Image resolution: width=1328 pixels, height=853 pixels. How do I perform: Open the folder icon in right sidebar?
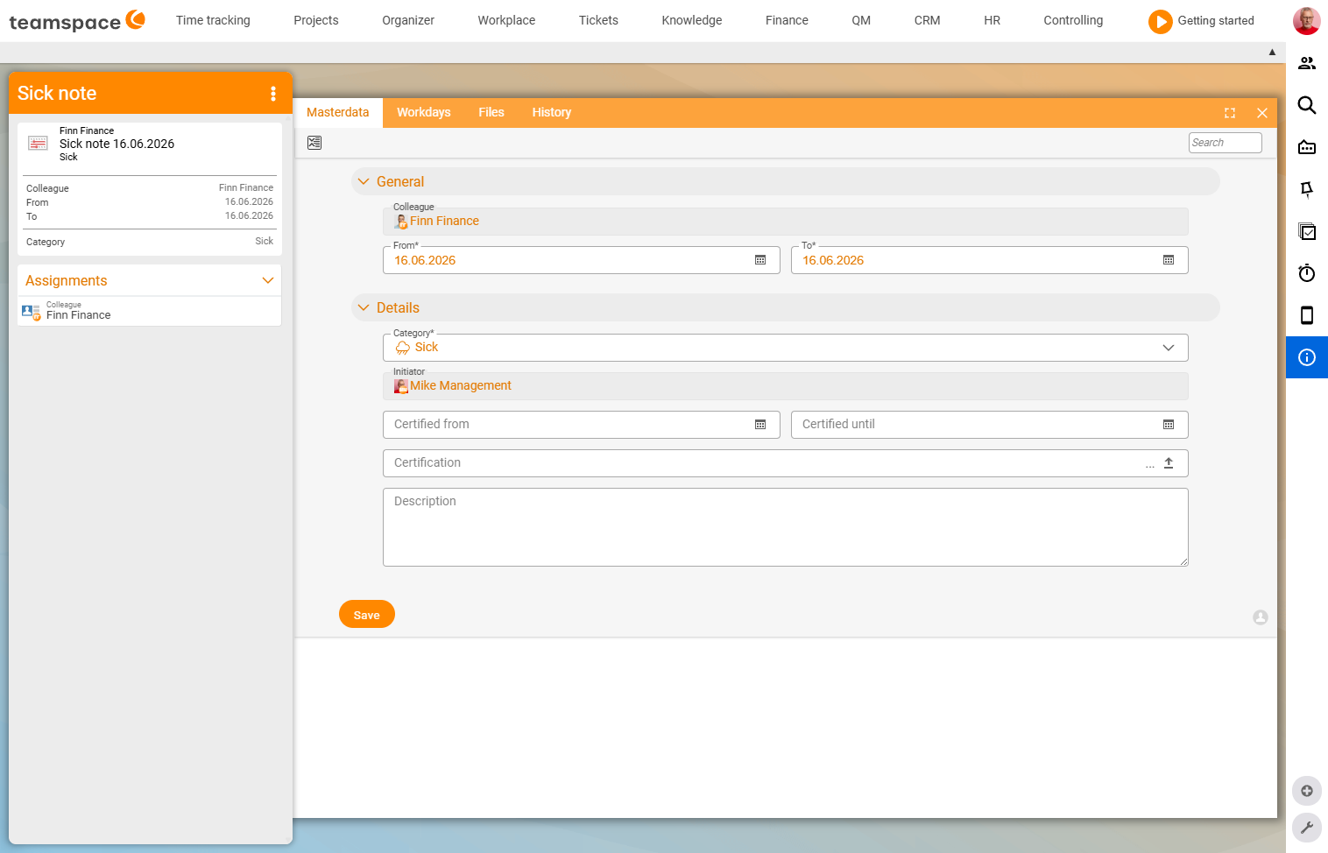1307,147
